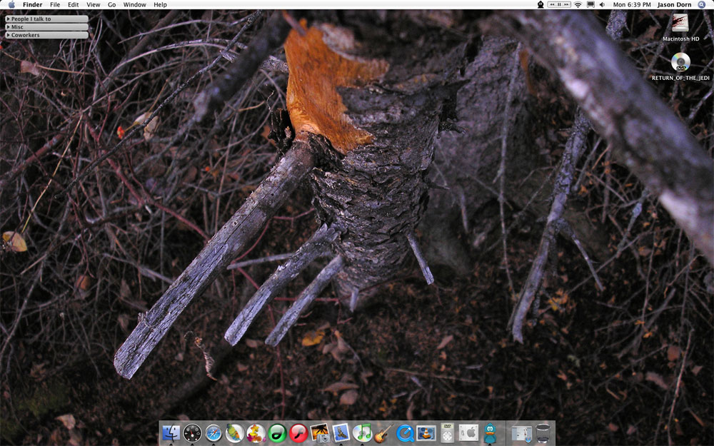Image resolution: width=714 pixels, height=446 pixels.
Task: Open iPhoto from the Dock
Action: pyautogui.click(x=321, y=432)
